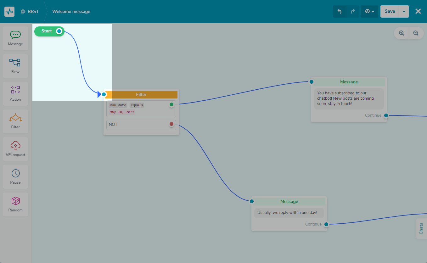Click the subscribed chatbot message text
Image resolution: width=427 pixels, height=263 pixels.
349,98
